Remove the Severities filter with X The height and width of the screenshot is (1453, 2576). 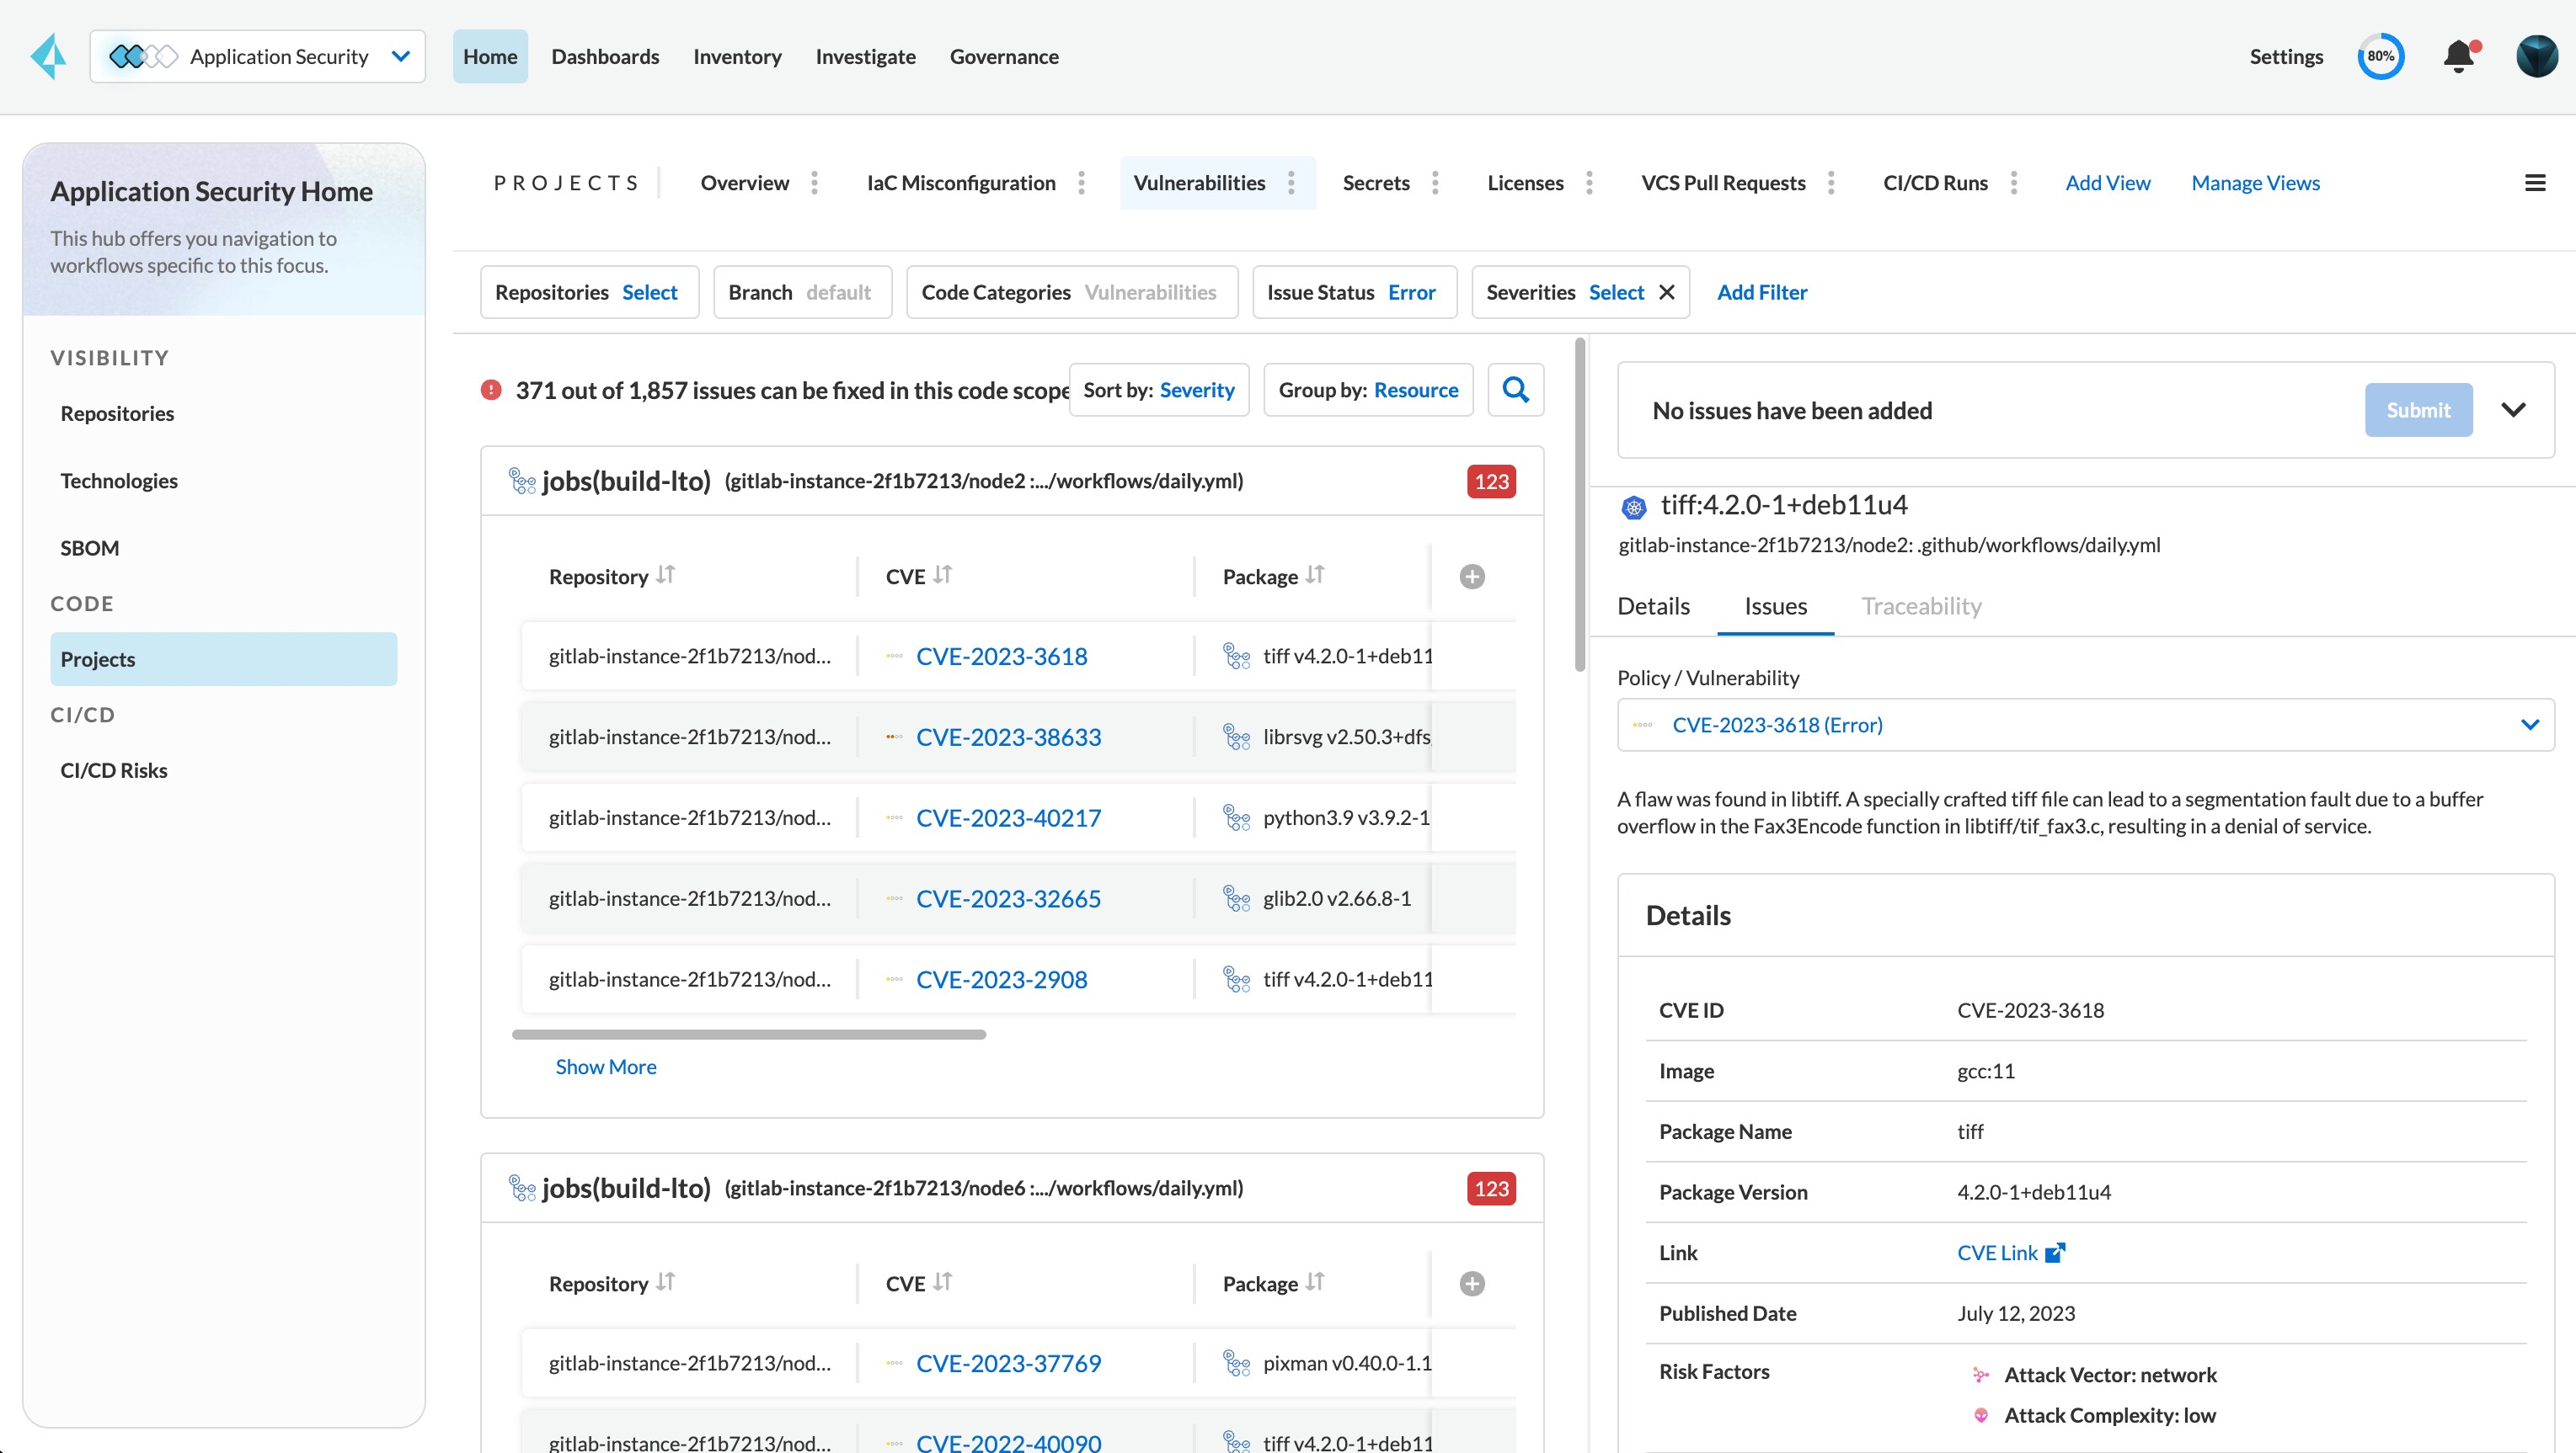[x=1666, y=293]
